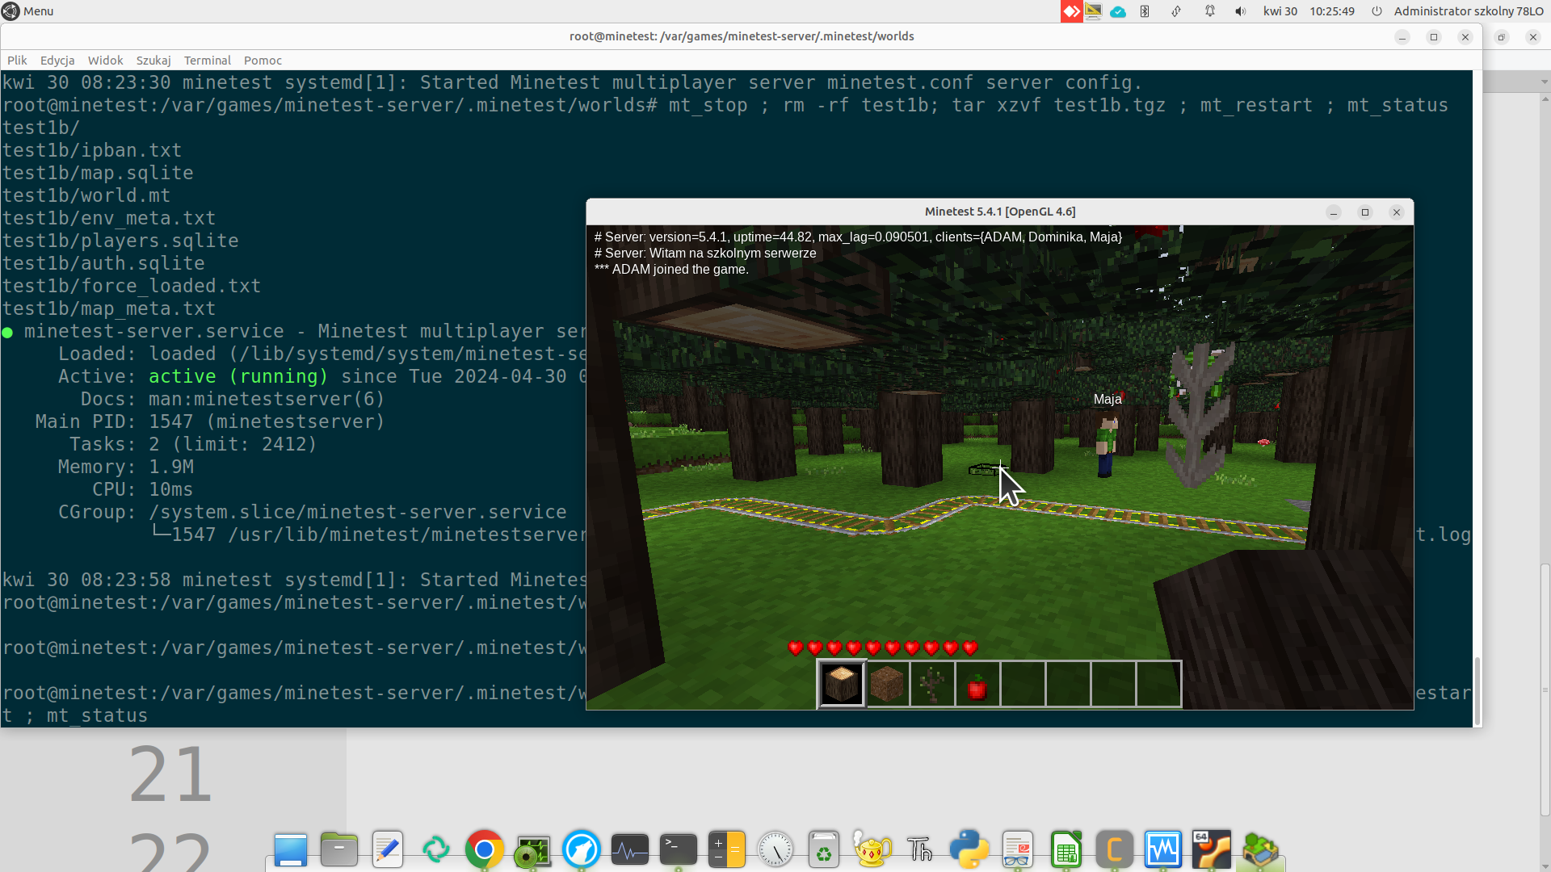This screenshot has width=1551, height=872.
Task: Open the clock app in dock
Action: pyautogui.click(x=775, y=849)
